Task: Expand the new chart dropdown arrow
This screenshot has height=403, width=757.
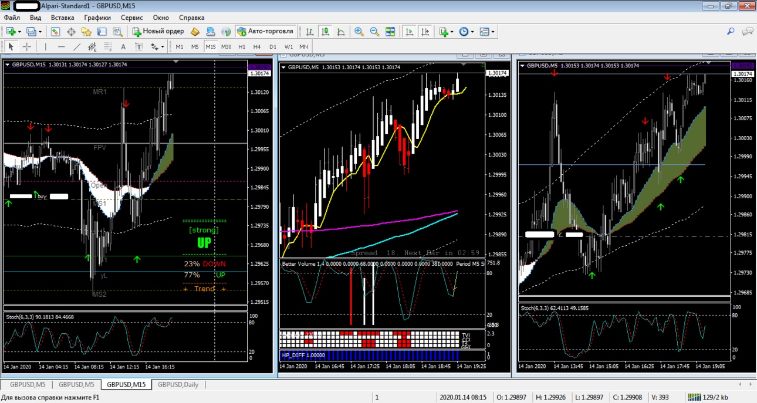Action: click(19, 32)
